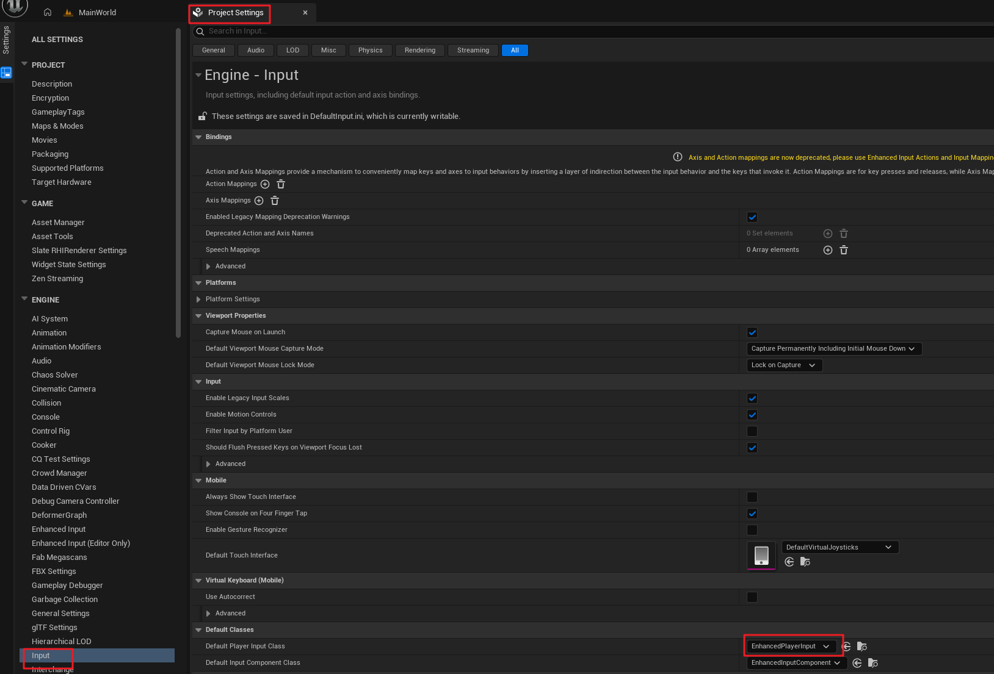This screenshot has height=674, width=994.
Task: Enable Gesture Recognizer checkbox
Action: click(x=752, y=530)
